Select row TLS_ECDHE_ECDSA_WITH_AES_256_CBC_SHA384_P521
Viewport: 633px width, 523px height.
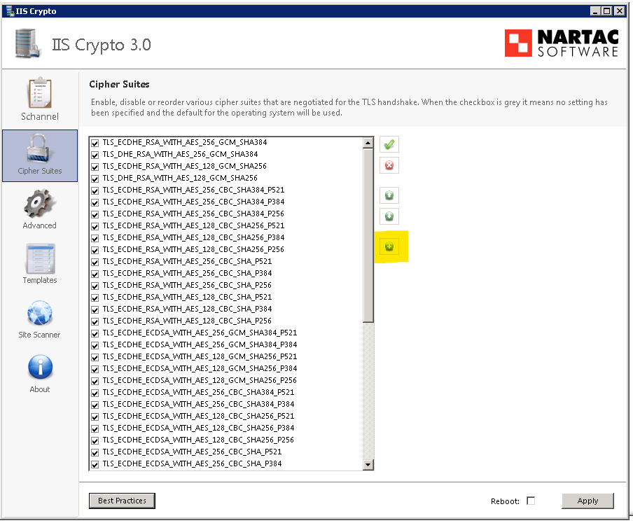(x=226, y=392)
